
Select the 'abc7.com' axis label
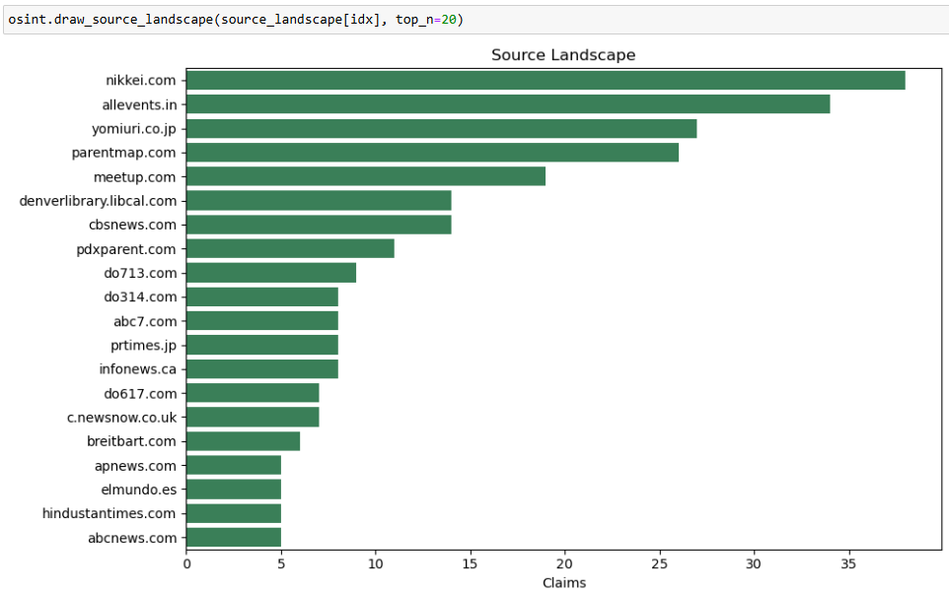pyautogui.click(x=145, y=321)
